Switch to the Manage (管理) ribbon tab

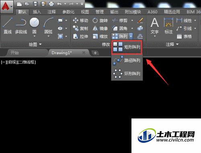(100, 12)
